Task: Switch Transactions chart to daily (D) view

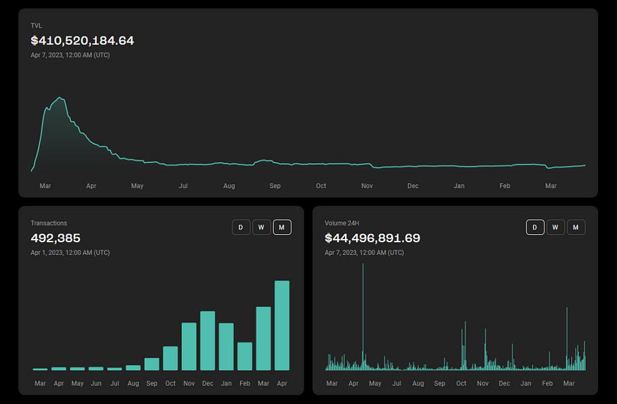Action: pyautogui.click(x=241, y=227)
